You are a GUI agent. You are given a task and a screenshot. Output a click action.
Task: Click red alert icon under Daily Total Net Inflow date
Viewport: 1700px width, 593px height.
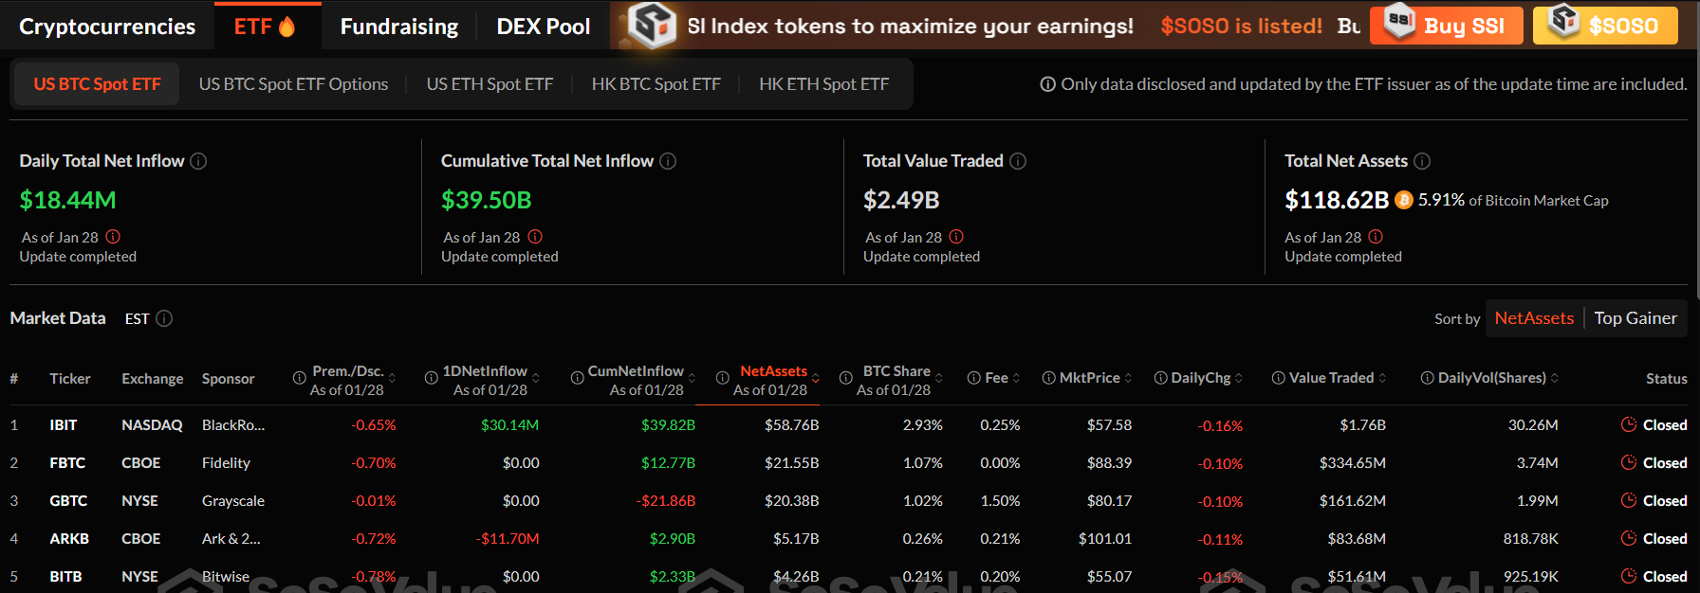113,237
